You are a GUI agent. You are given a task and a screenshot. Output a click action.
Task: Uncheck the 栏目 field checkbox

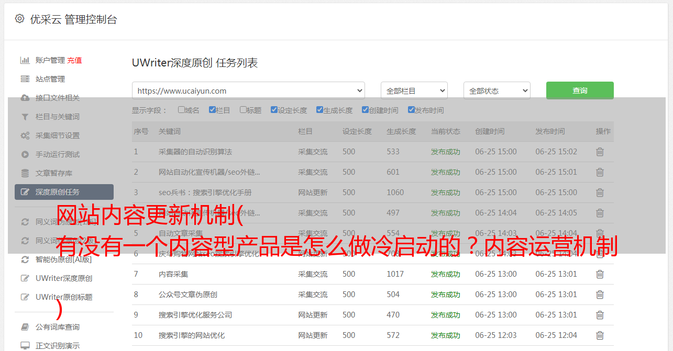click(212, 110)
